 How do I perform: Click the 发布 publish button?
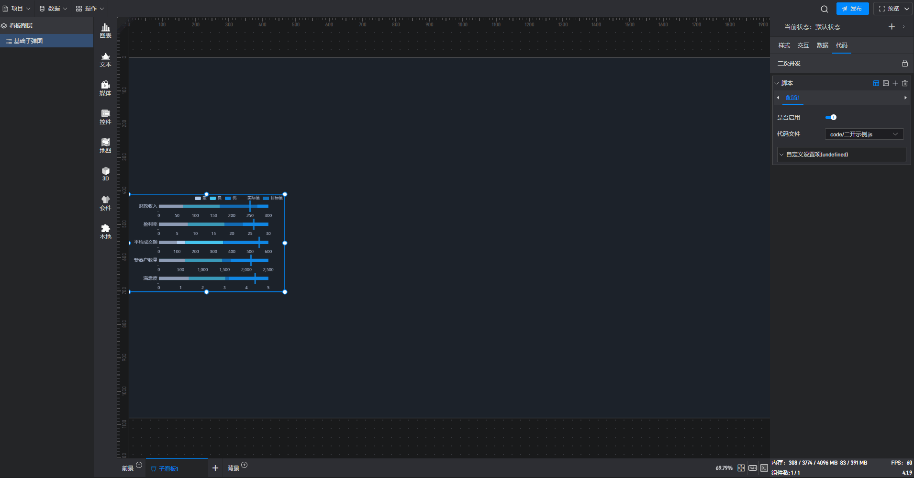pos(852,9)
